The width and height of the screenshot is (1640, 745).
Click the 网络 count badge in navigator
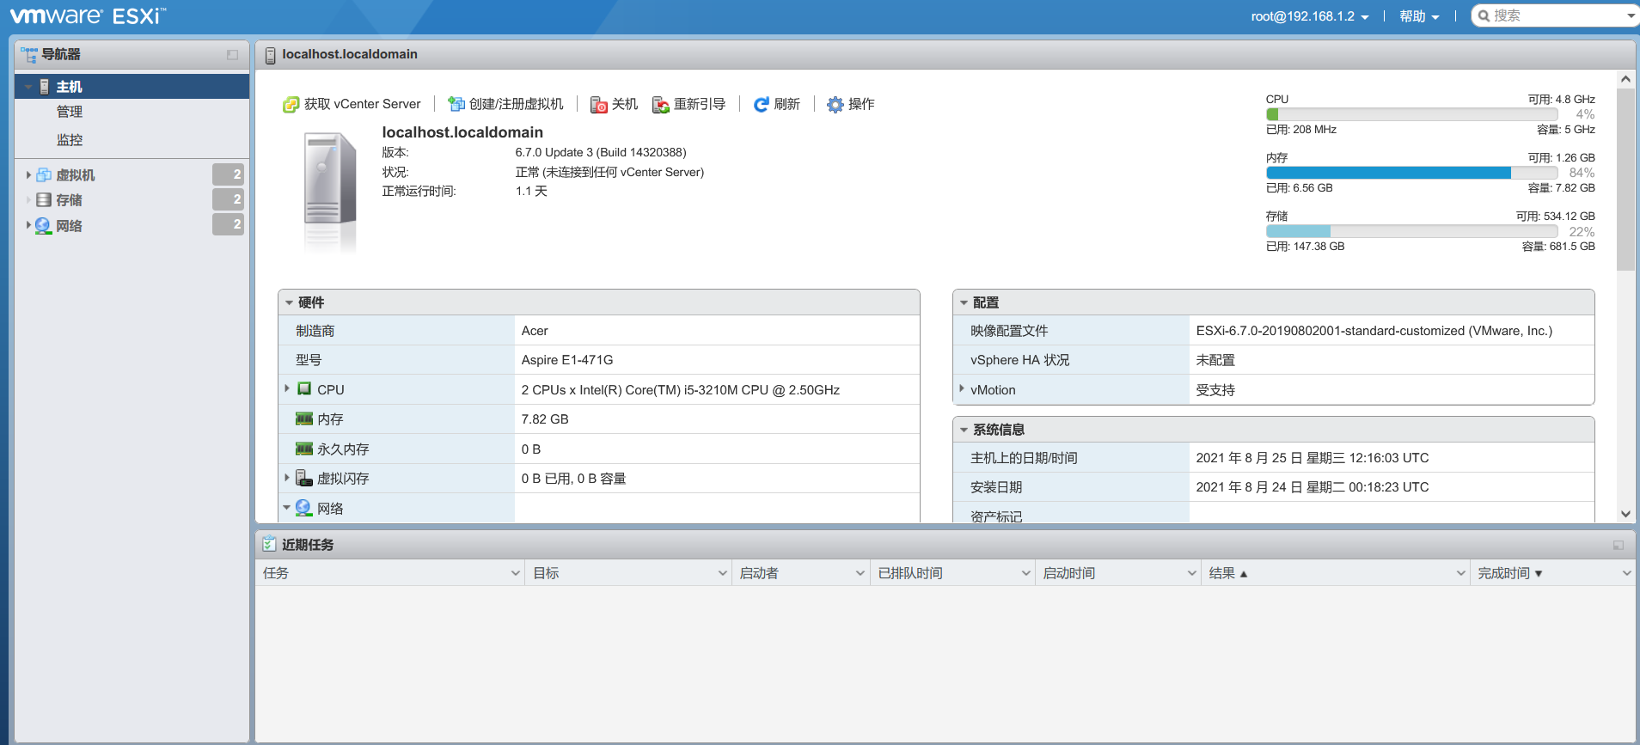tap(229, 224)
